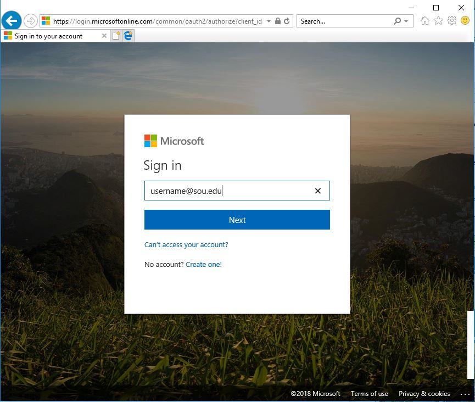Open Privacy & cookies link
This screenshot has width=475, height=402.
pyautogui.click(x=424, y=394)
